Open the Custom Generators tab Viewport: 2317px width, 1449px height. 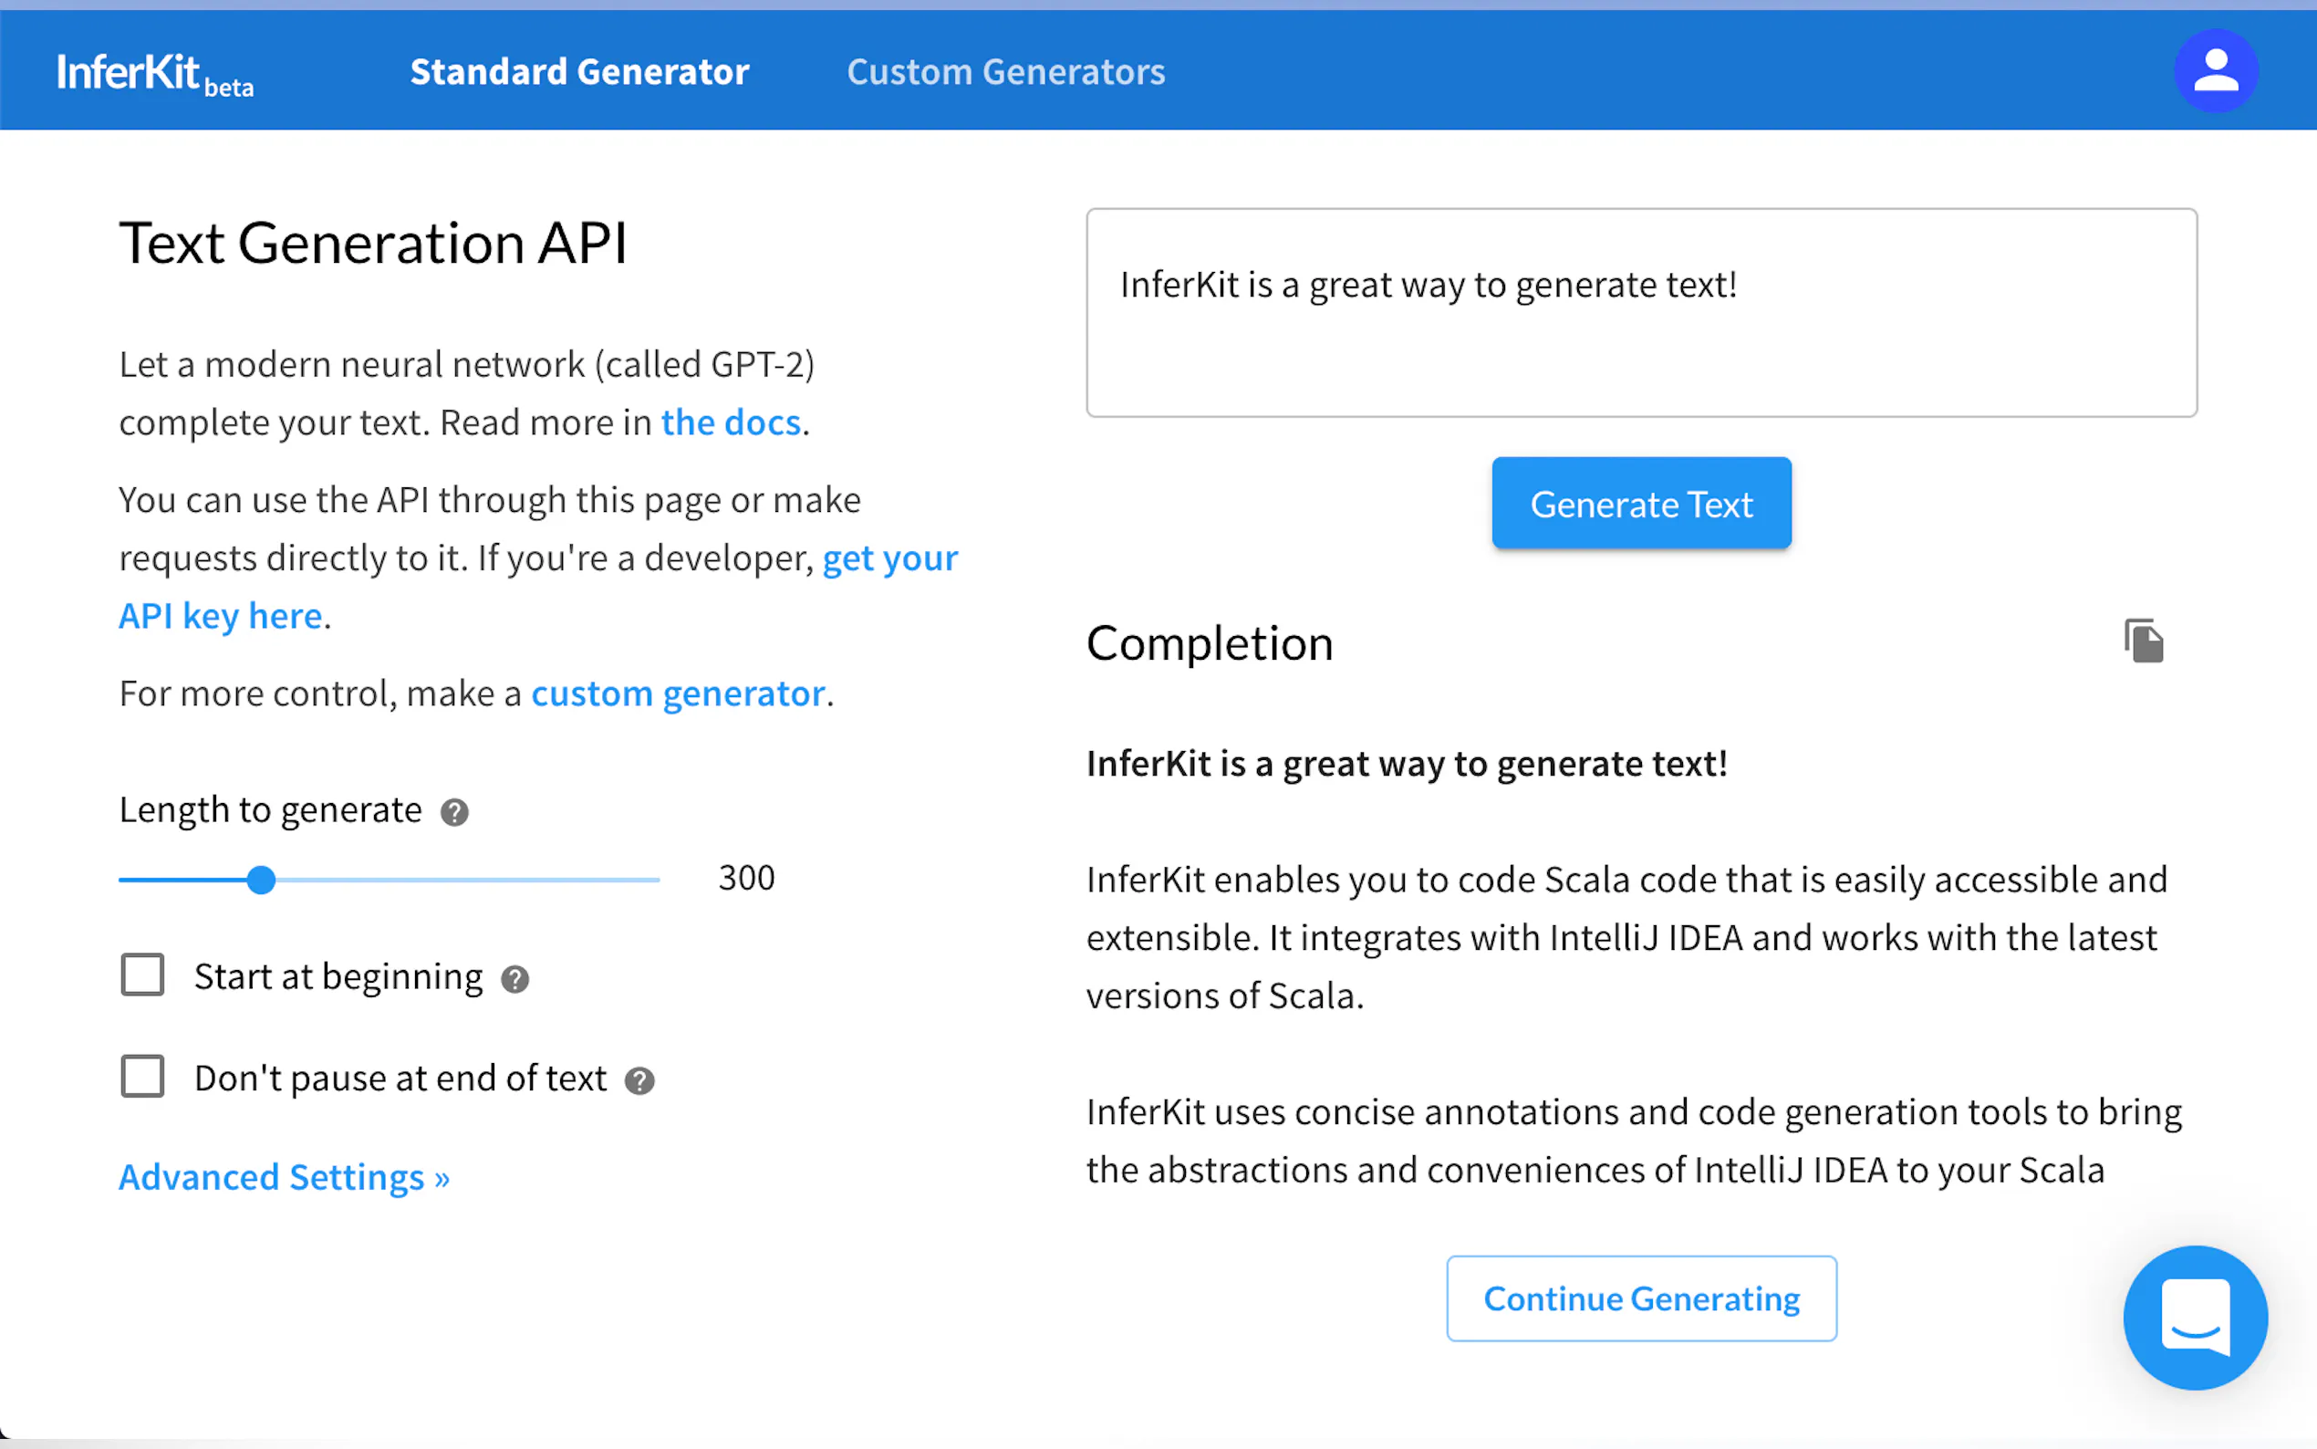pos(1006,72)
